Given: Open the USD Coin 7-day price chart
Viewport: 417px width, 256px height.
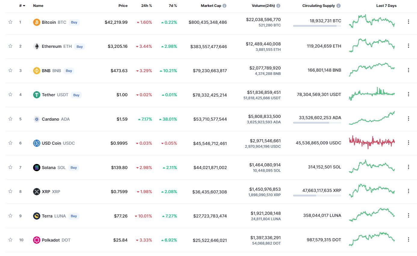Looking at the screenshot, I should (x=372, y=142).
